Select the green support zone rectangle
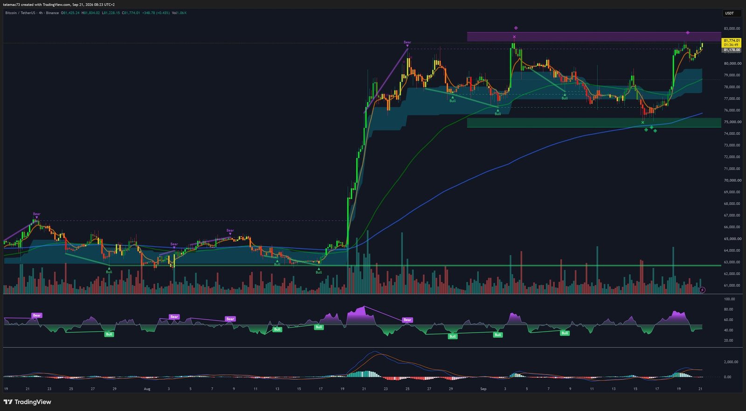Screen dimensions: 746x411 point(594,123)
